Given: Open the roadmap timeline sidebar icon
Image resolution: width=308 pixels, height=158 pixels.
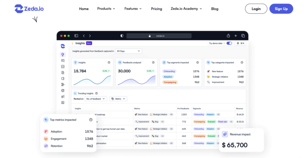Looking at the screenshot, I should [63, 85].
